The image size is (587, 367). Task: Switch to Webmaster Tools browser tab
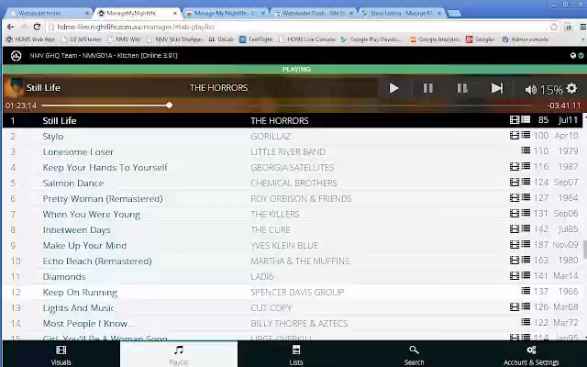(x=314, y=13)
